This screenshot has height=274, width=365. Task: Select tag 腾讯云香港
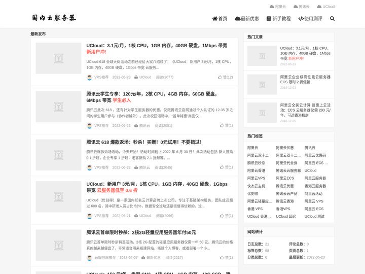tap(285, 201)
